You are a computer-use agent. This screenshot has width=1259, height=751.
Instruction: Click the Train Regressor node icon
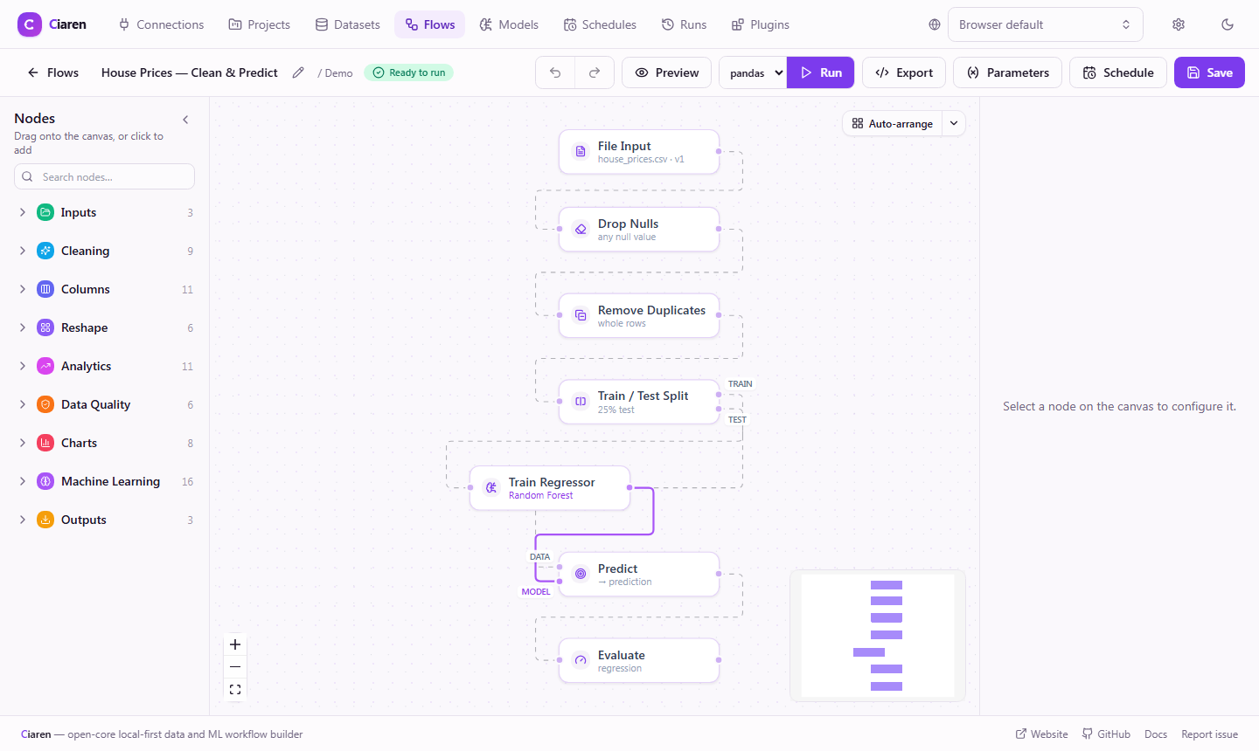click(x=491, y=488)
